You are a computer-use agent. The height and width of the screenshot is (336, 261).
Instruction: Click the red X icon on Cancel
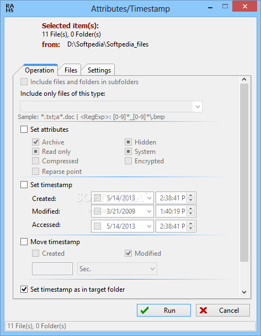(x=203, y=311)
